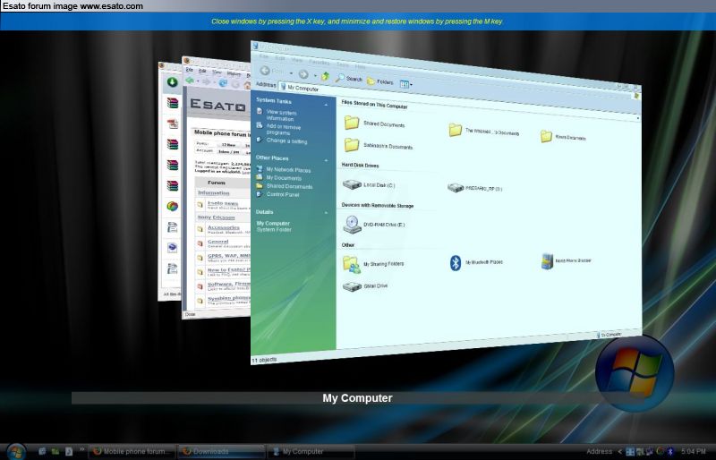Open the Forward button history dropdown arrow
This screenshot has width=716, height=460.
315,75
